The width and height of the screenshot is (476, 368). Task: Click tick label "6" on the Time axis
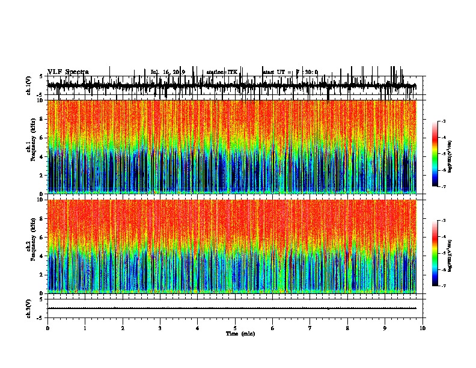(273, 328)
